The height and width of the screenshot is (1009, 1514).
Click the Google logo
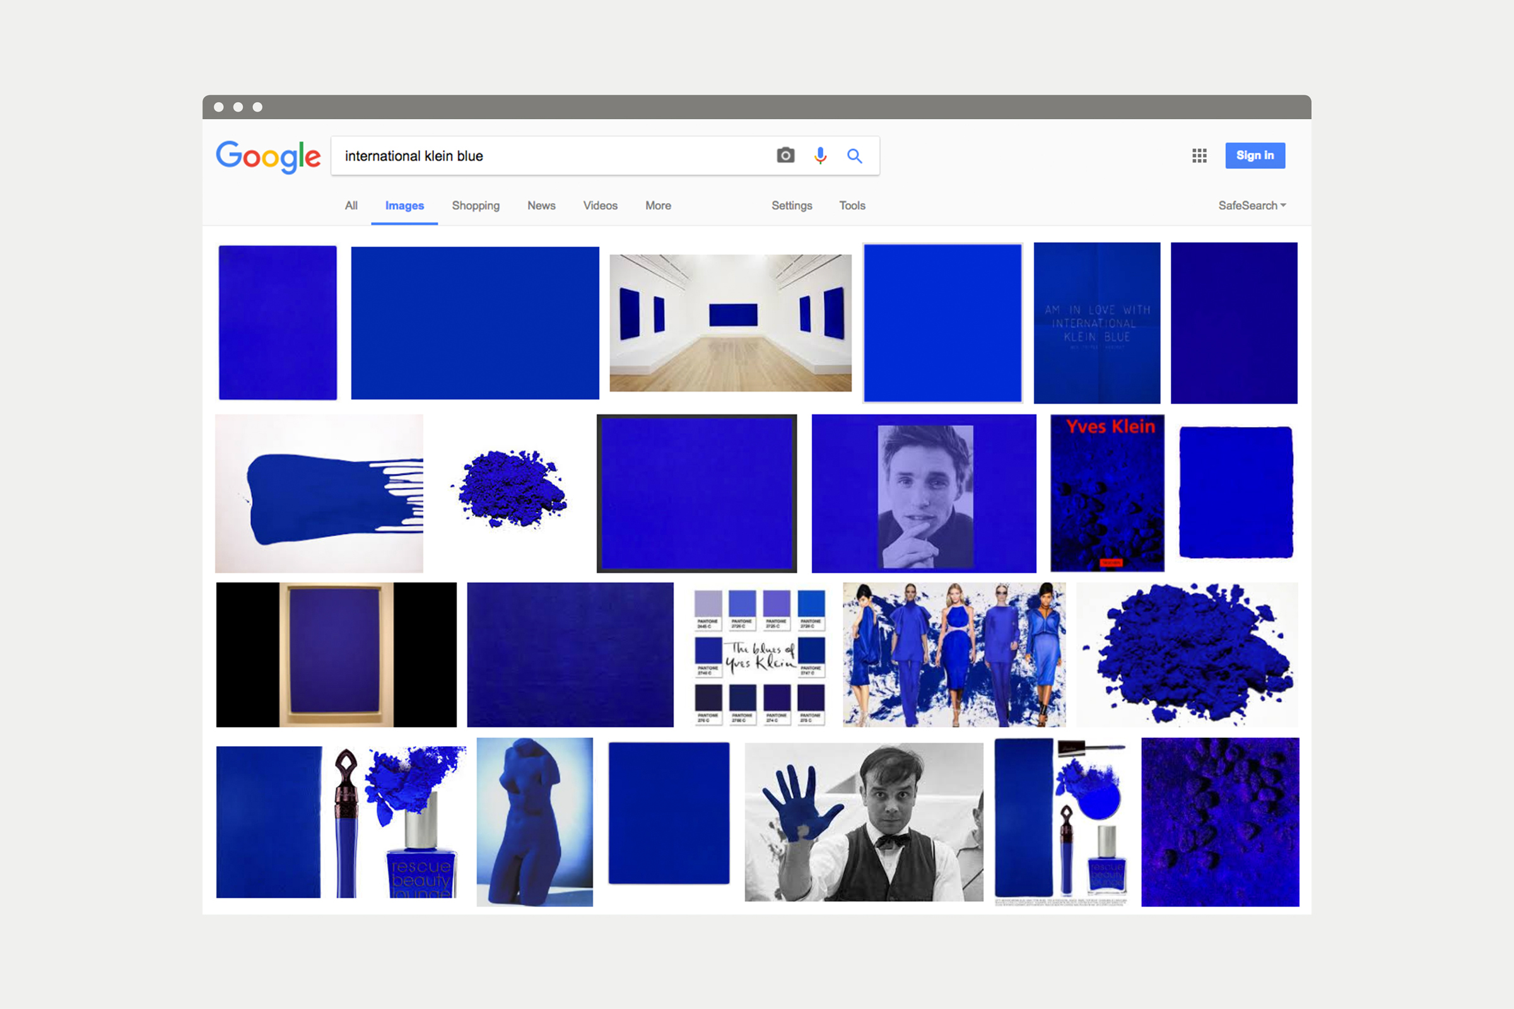[267, 156]
